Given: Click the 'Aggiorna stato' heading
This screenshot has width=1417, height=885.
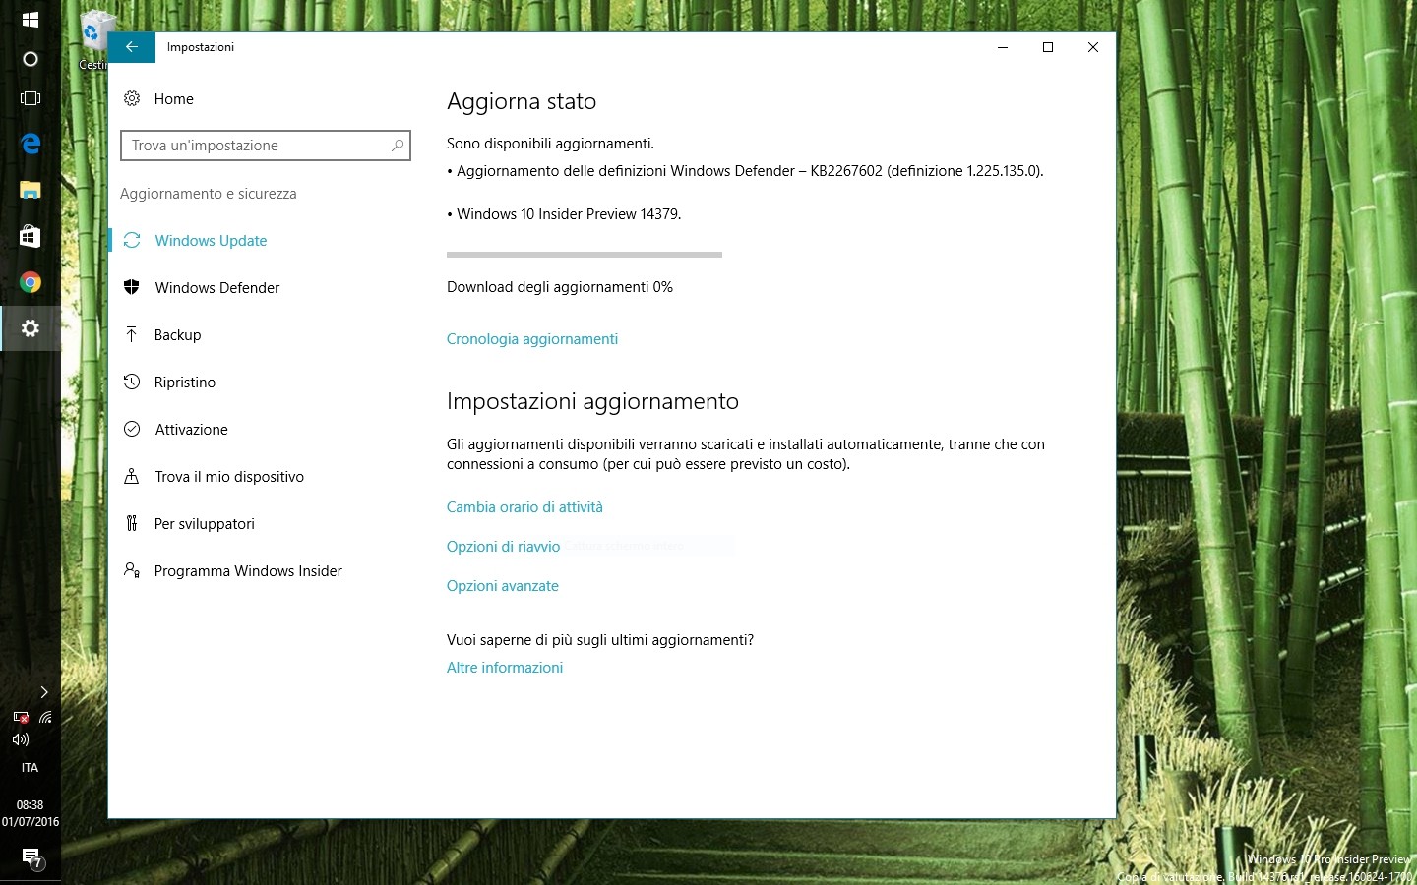Looking at the screenshot, I should point(522,101).
